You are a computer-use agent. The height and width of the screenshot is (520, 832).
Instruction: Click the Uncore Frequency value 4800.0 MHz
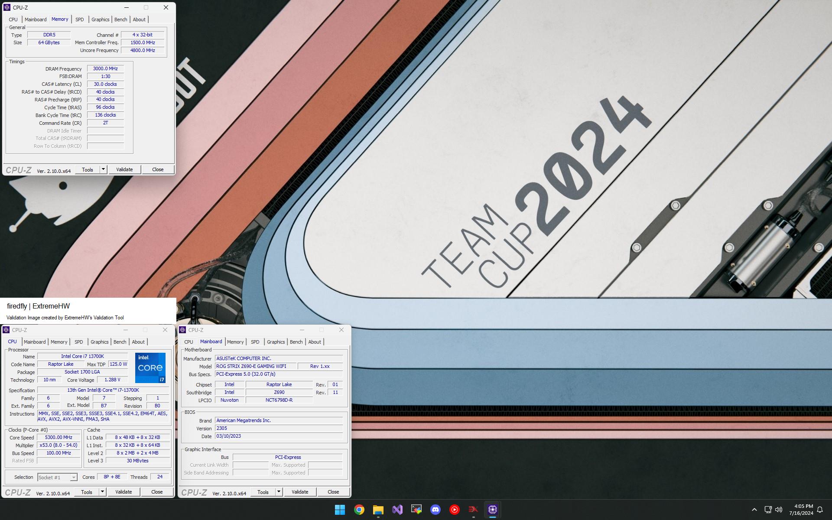143,50
